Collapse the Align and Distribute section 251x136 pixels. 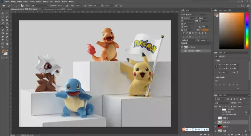coord(215,78)
